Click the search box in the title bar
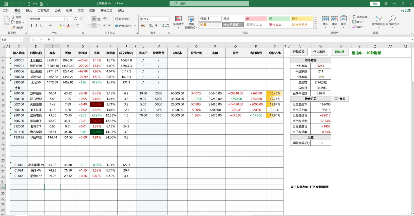Viewport: 414px width, 216px height. 209,4
